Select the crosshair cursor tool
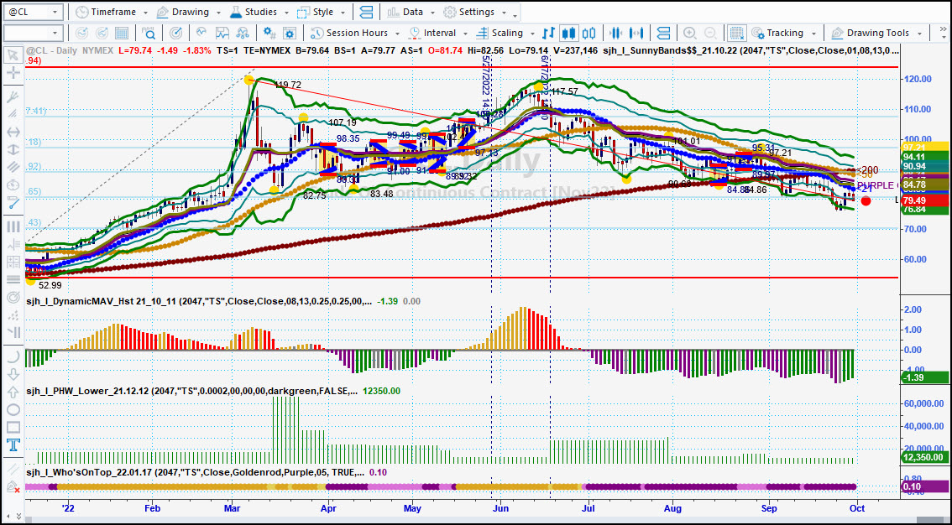952x525 pixels. (12, 74)
